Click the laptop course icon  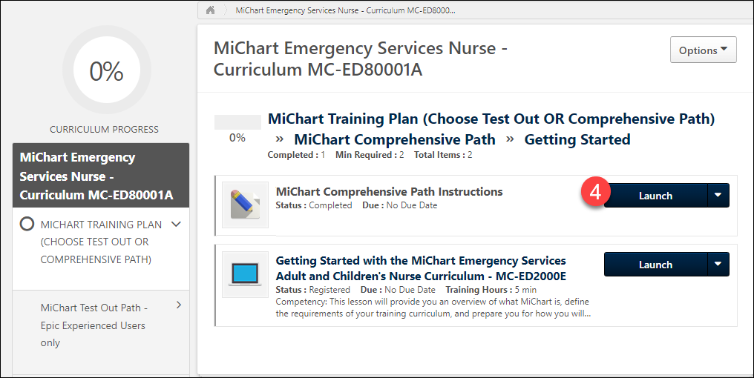[x=245, y=274]
